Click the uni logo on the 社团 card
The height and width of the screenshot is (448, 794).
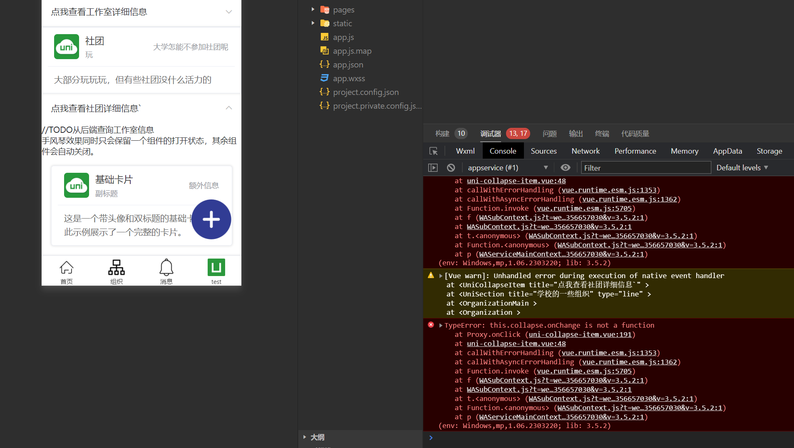[67, 47]
